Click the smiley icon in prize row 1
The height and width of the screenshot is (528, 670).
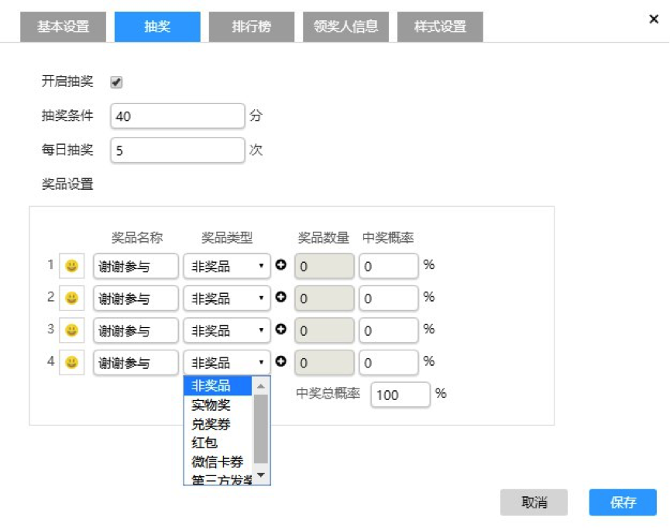click(71, 266)
